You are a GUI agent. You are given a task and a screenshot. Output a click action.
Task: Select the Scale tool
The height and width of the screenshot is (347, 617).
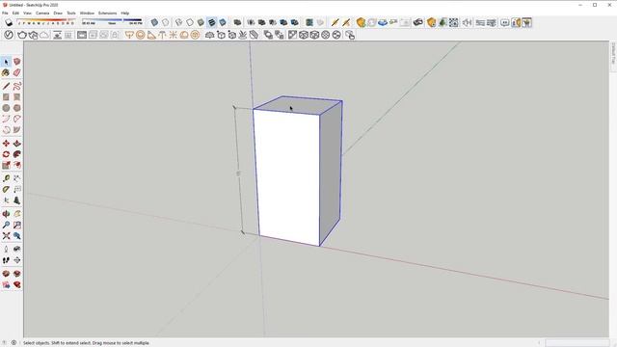point(6,165)
